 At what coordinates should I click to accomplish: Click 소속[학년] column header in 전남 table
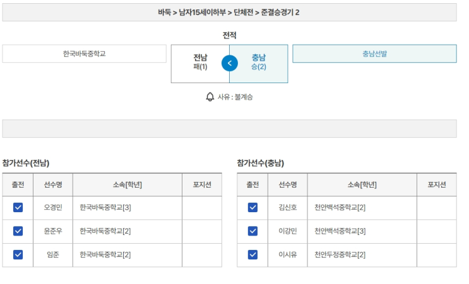pyautogui.click(x=128, y=185)
